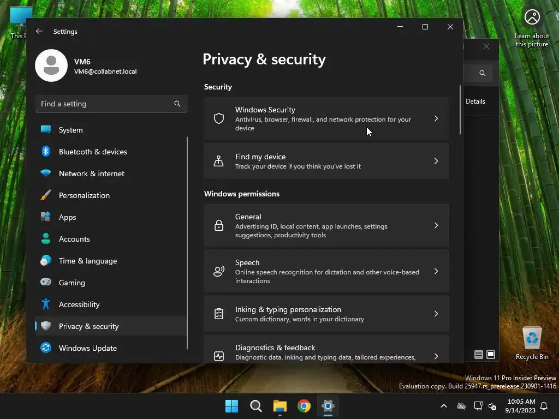559x419 pixels.
Task: Click into the Find a setting field
Action: (111, 104)
